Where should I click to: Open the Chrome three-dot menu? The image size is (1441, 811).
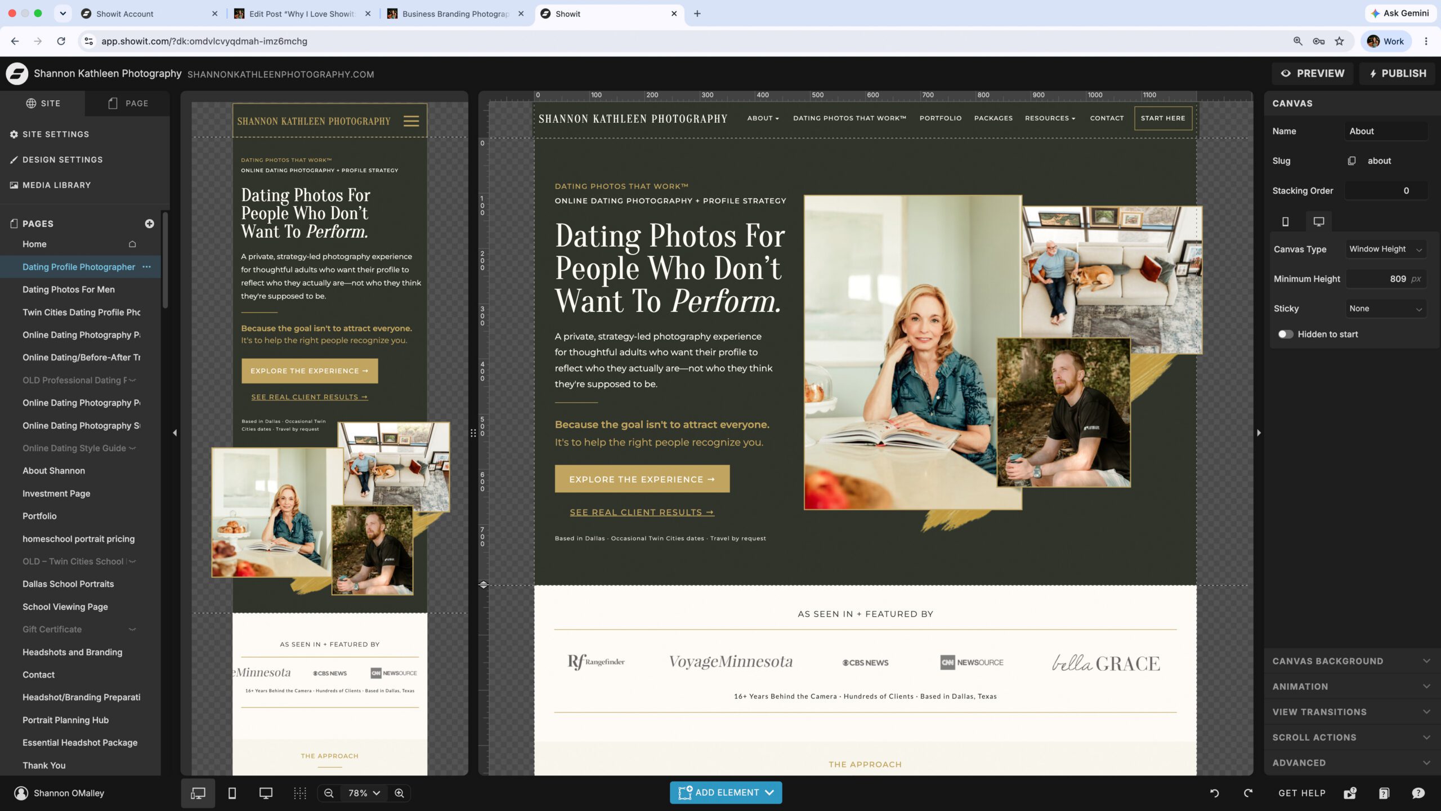tap(1426, 41)
